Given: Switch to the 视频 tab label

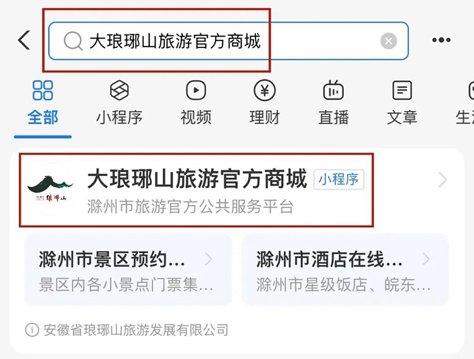Looking at the screenshot, I should [x=196, y=117].
